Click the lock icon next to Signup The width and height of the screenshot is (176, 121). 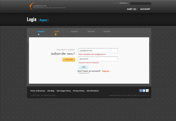point(110,71)
